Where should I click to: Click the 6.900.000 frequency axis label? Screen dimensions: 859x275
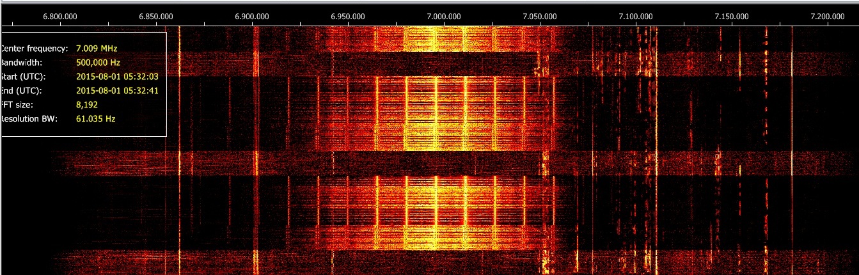(253, 16)
